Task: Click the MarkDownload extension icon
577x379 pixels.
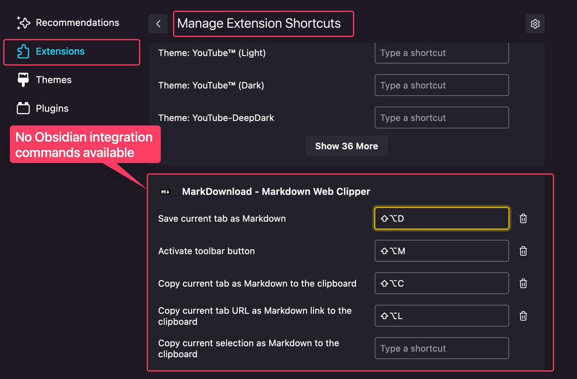Action: pyautogui.click(x=165, y=191)
